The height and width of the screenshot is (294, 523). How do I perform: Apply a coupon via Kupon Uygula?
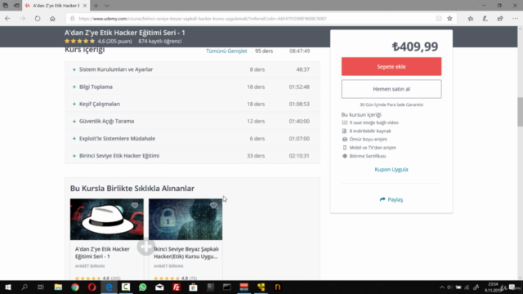tap(391, 169)
